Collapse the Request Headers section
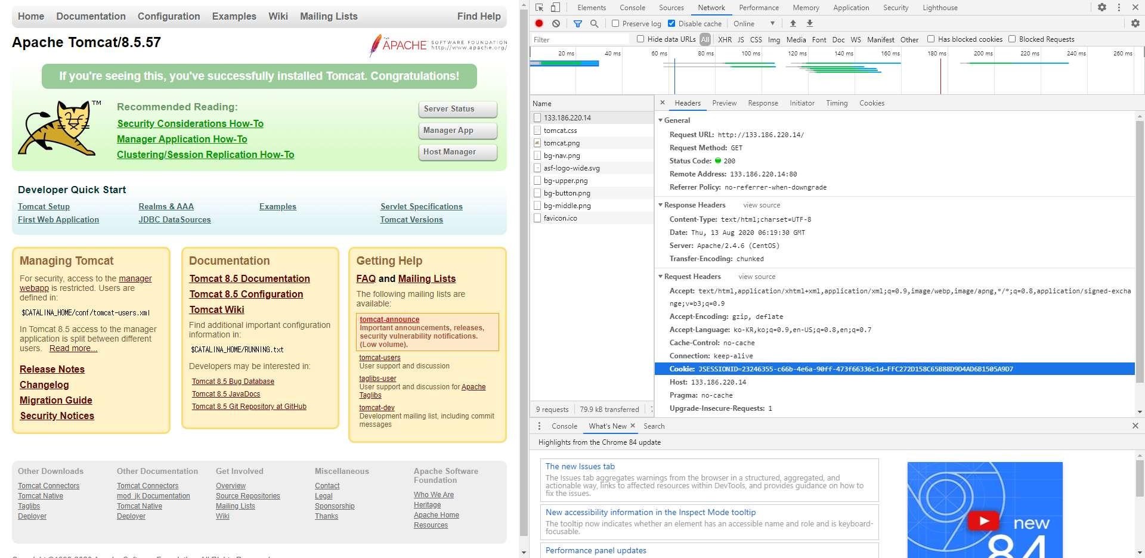This screenshot has height=558, width=1145. click(661, 277)
